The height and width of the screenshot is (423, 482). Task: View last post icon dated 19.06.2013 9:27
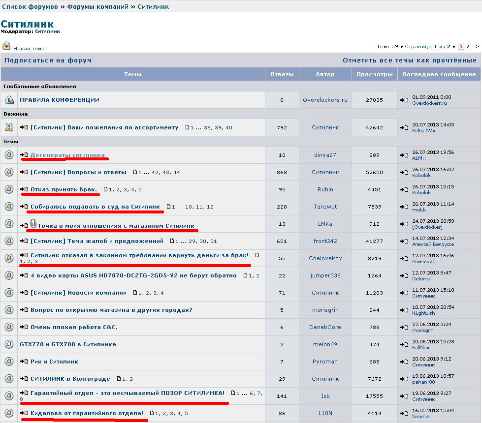404,396
